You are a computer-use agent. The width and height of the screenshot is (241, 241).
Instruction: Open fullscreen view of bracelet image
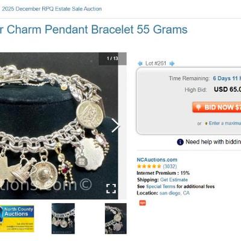pyautogui.click(x=111, y=189)
